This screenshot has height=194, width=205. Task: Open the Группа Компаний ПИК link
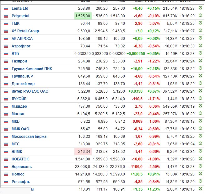click(32, 69)
